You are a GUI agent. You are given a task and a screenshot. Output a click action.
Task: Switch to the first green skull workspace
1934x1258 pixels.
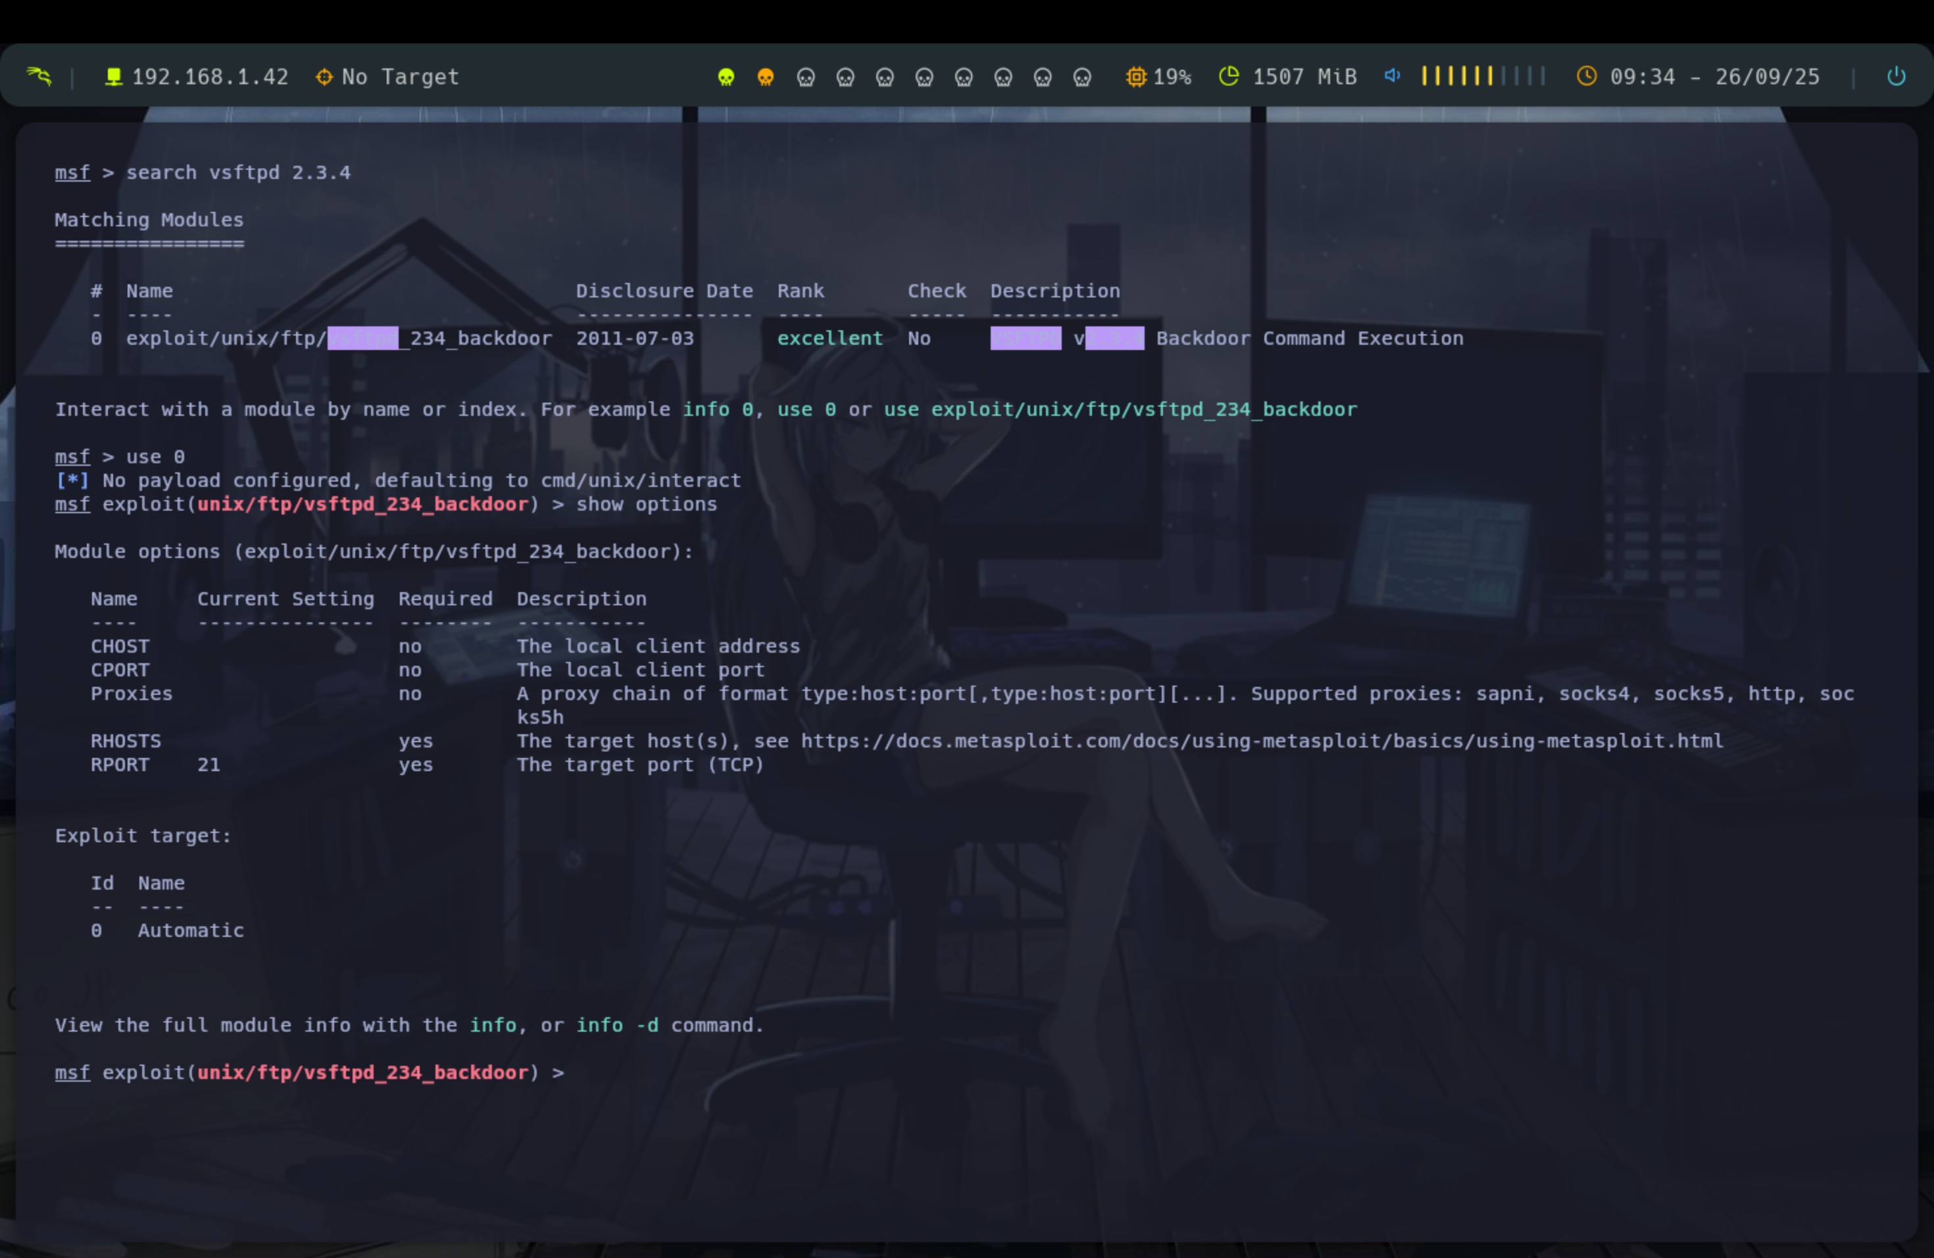726,77
